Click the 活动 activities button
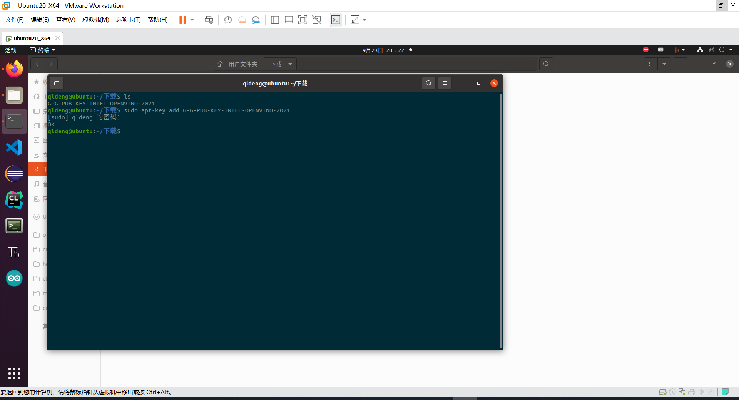This screenshot has height=400, width=739. click(11, 50)
